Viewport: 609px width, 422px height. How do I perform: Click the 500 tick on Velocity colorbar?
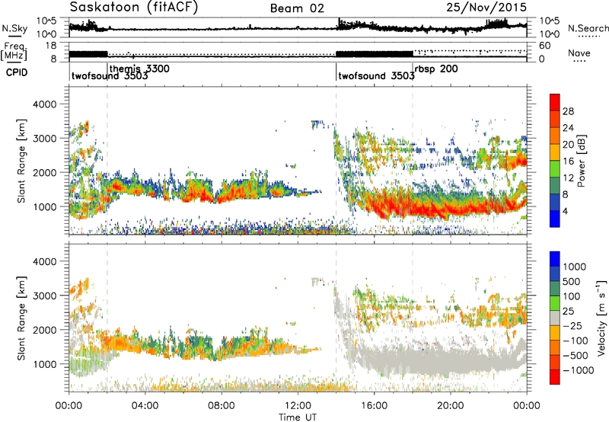(572, 282)
